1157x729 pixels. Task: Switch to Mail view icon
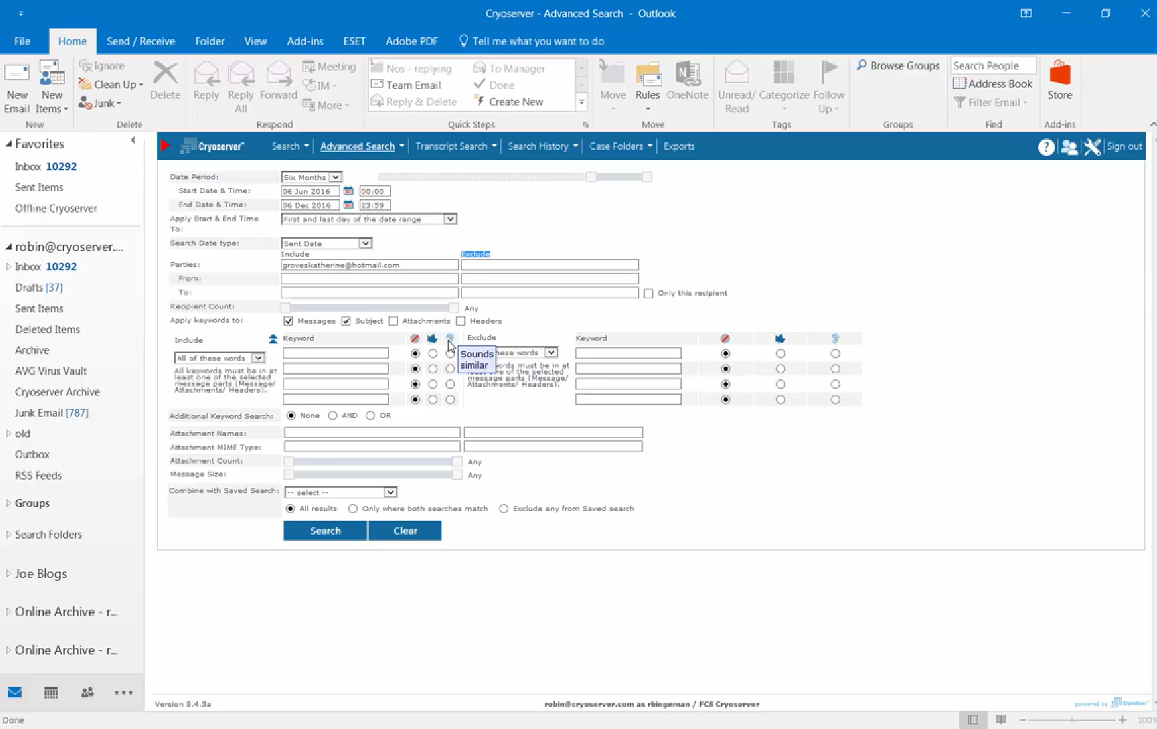15,693
